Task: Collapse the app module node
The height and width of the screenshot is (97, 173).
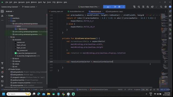Action: 7,16
